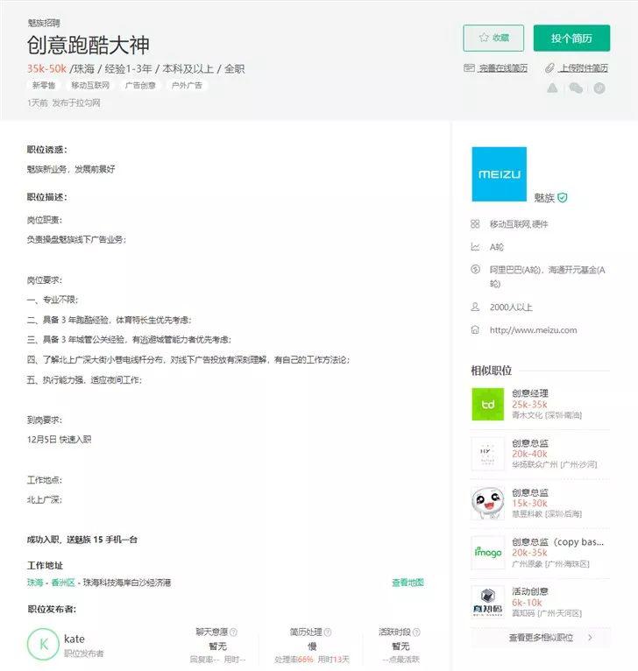The image size is (638, 671).
Task: Open 上传附件简历 link
Action: pos(584,68)
